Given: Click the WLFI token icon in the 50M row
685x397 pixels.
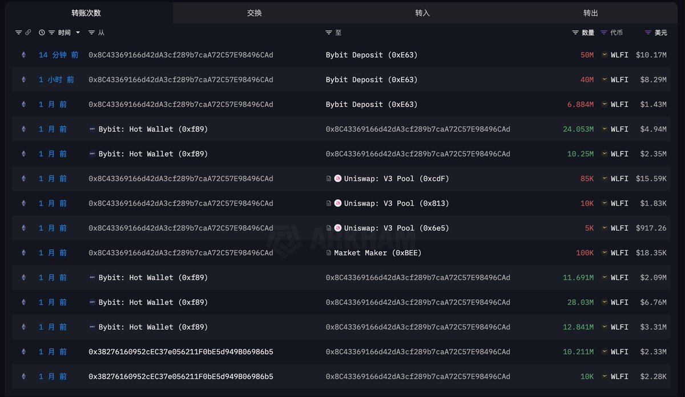Looking at the screenshot, I should click(605, 55).
